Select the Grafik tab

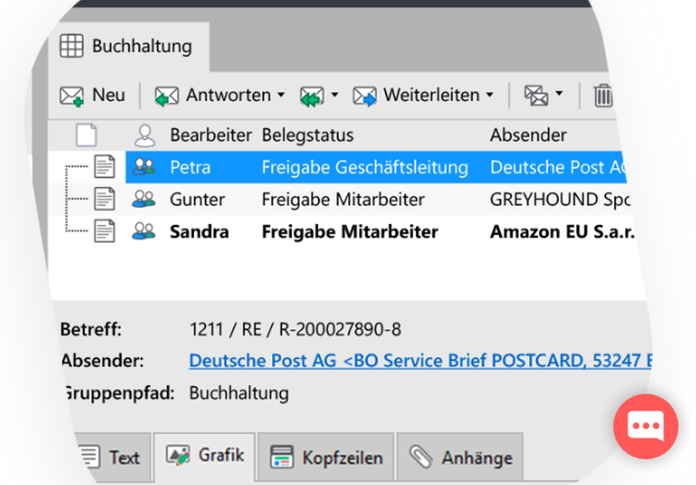point(205,456)
